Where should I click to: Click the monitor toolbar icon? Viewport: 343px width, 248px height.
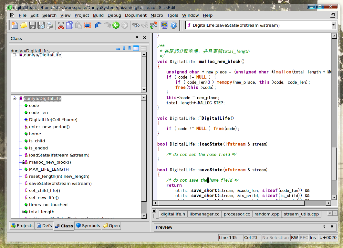pos(165,25)
